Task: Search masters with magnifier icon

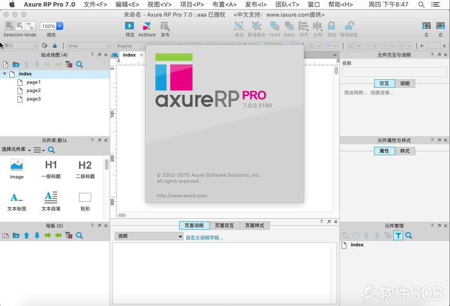Action: point(79,235)
